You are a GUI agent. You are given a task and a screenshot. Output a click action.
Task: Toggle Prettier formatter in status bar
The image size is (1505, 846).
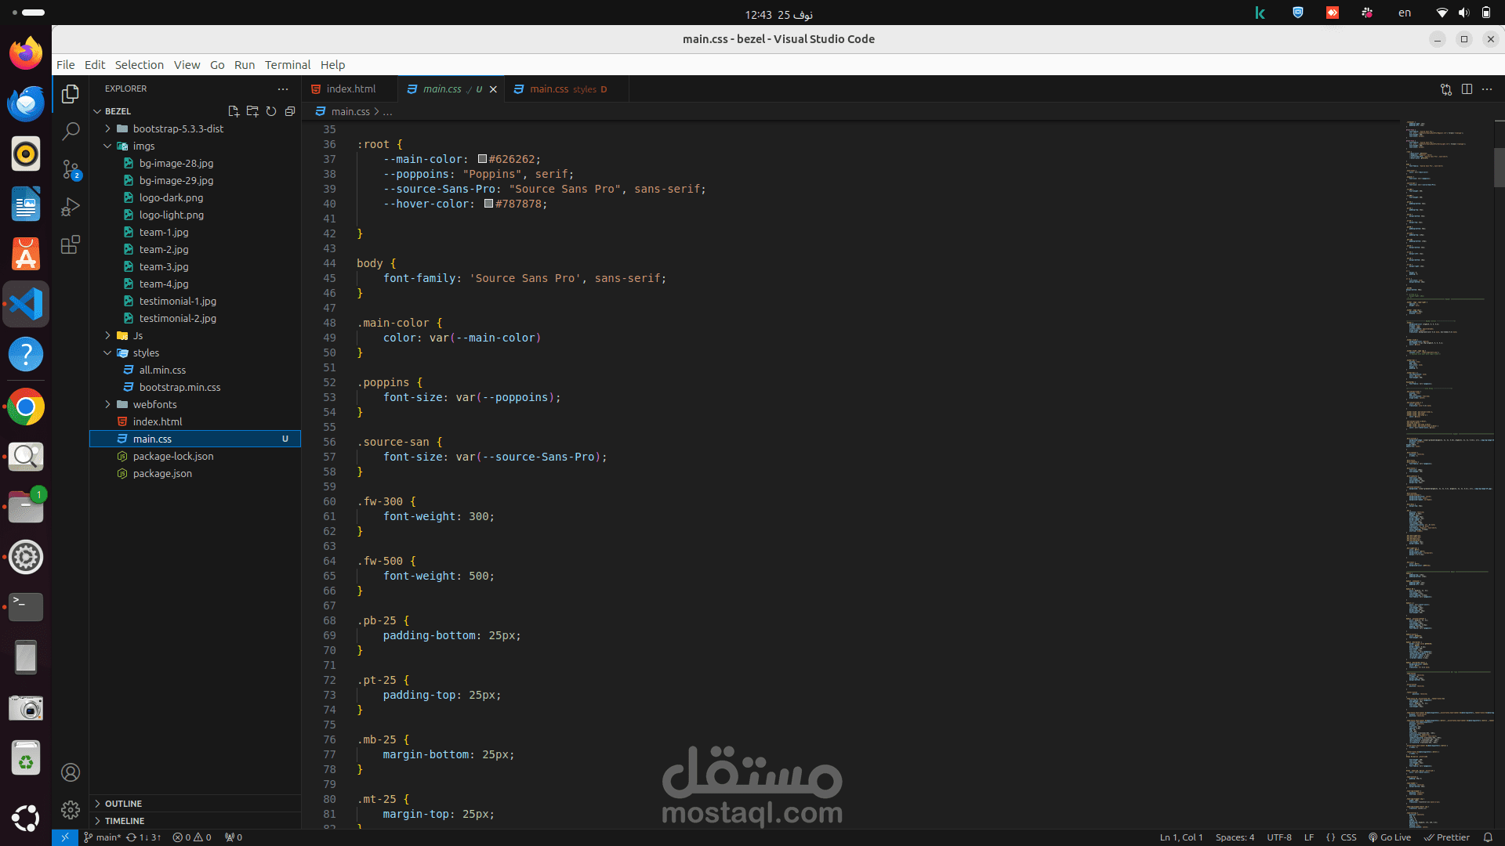1447,837
